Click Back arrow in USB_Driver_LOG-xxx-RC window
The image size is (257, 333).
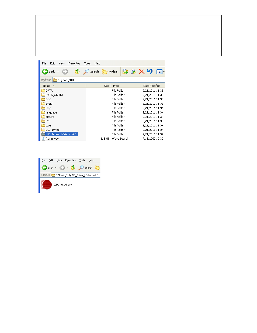point(44,168)
